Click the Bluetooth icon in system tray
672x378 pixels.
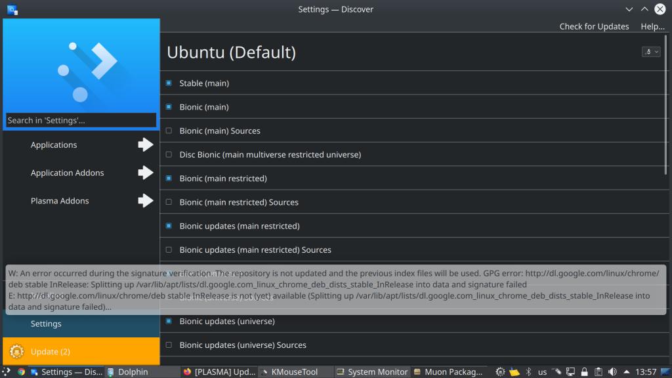[x=529, y=372]
